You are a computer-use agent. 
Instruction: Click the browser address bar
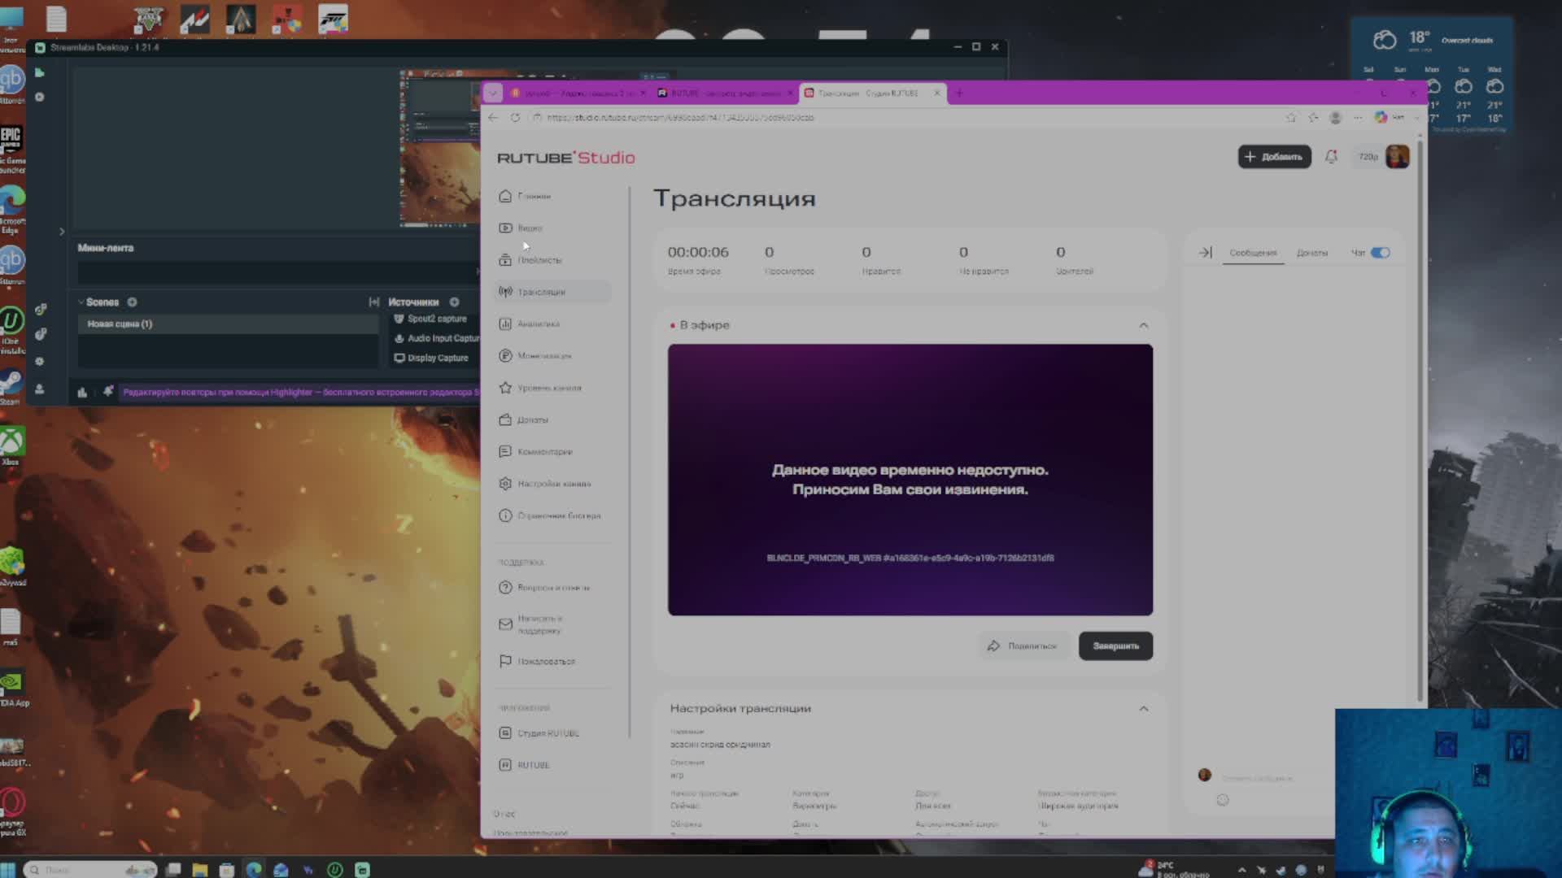pos(903,118)
